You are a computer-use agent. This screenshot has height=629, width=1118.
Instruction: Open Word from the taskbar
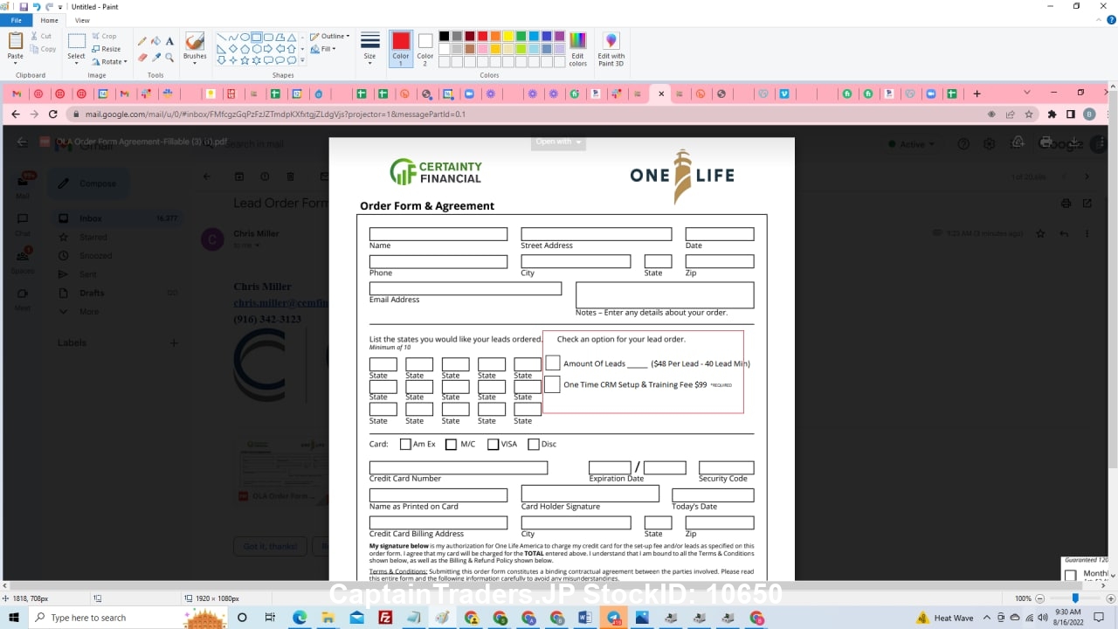coord(584,618)
